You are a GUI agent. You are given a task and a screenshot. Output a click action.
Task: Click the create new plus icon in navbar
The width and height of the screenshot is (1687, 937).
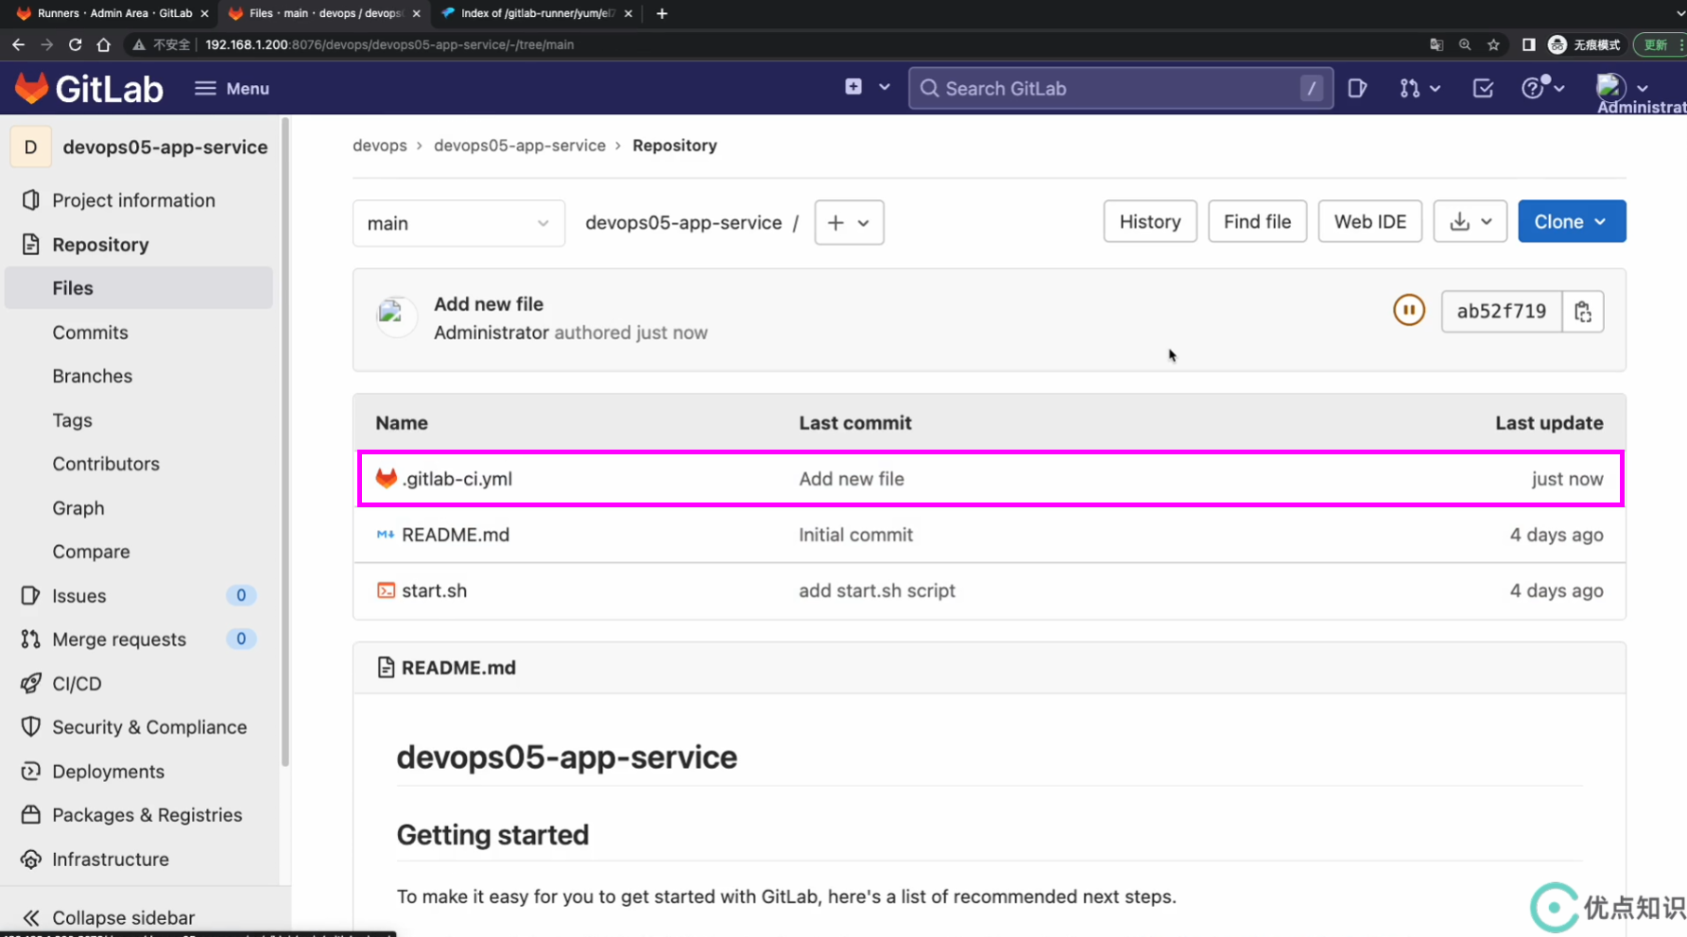point(853,87)
